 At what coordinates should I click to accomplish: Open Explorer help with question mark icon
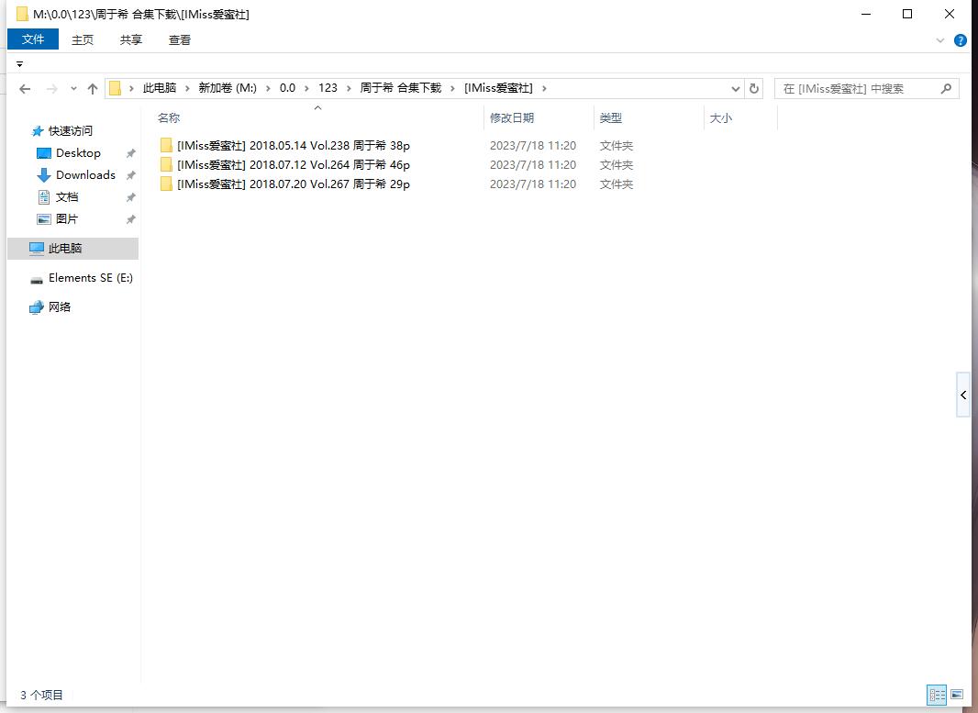click(x=961, y=40)
